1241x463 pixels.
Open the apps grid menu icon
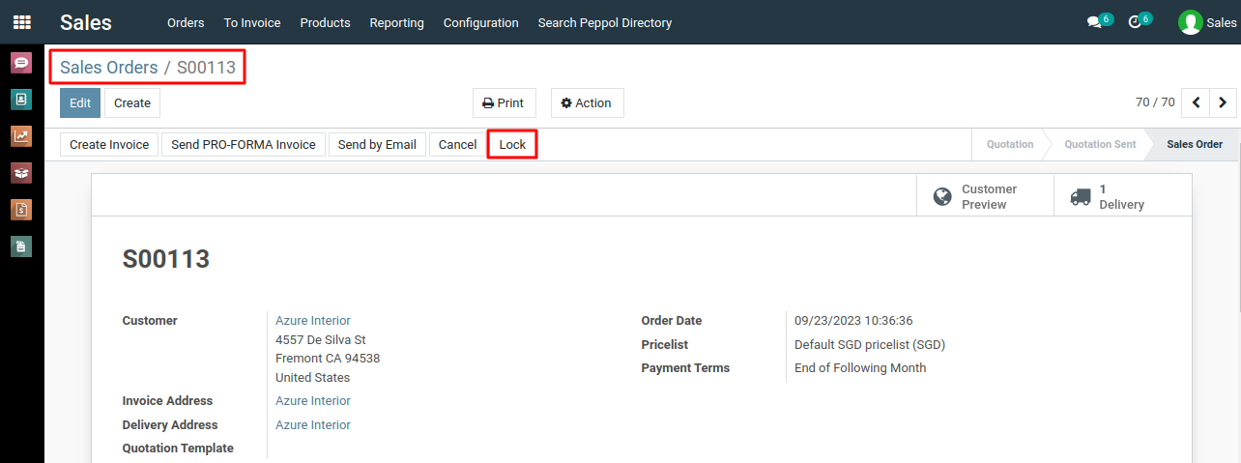click(x=21, y=22)
